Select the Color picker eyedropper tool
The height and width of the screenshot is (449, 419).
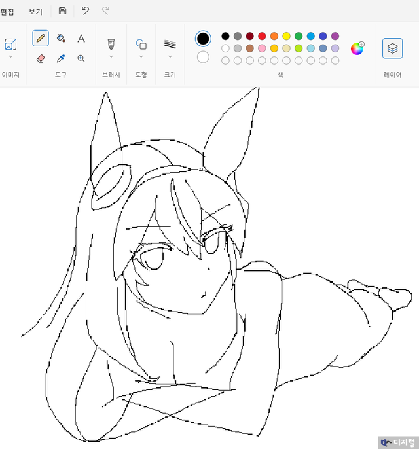(61, 58)
